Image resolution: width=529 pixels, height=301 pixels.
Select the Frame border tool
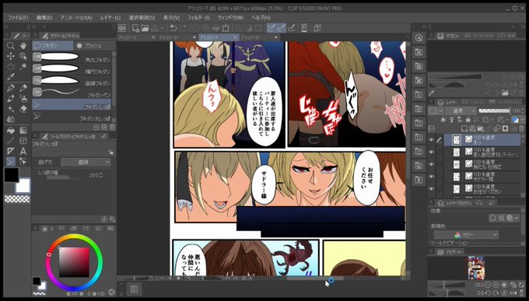tap(23, 141)
